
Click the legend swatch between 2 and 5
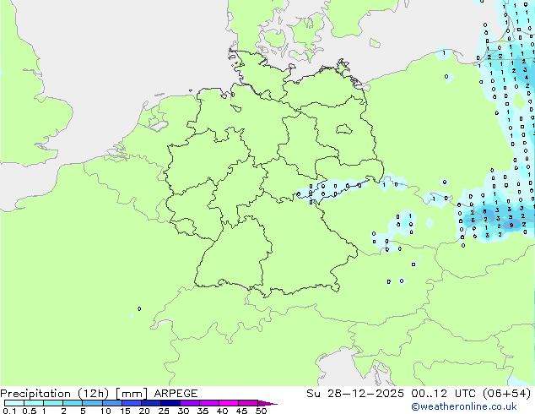coord(73,403)
